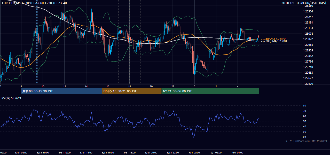Click RSI scale value 20
Viewport: 330px width, 155px height.
tap(304, 137)
